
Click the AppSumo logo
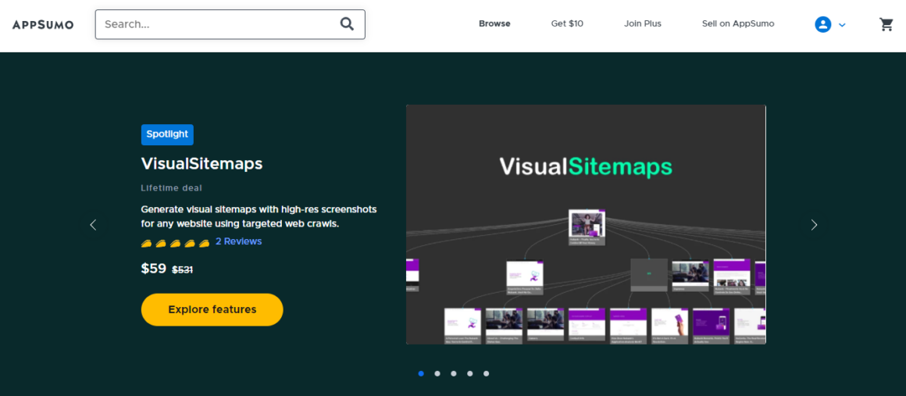coord(43,24)
